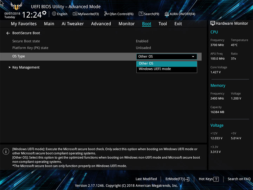Open Advanced tab

pyautogui.click(x=101, y=24)
